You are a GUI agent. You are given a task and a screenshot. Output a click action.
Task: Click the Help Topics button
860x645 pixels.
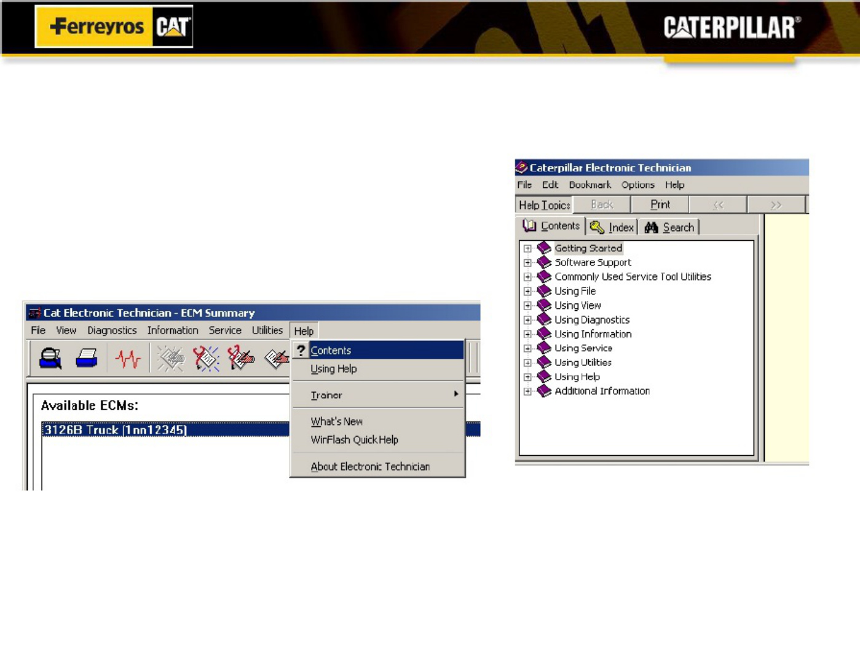click(544, 205)
